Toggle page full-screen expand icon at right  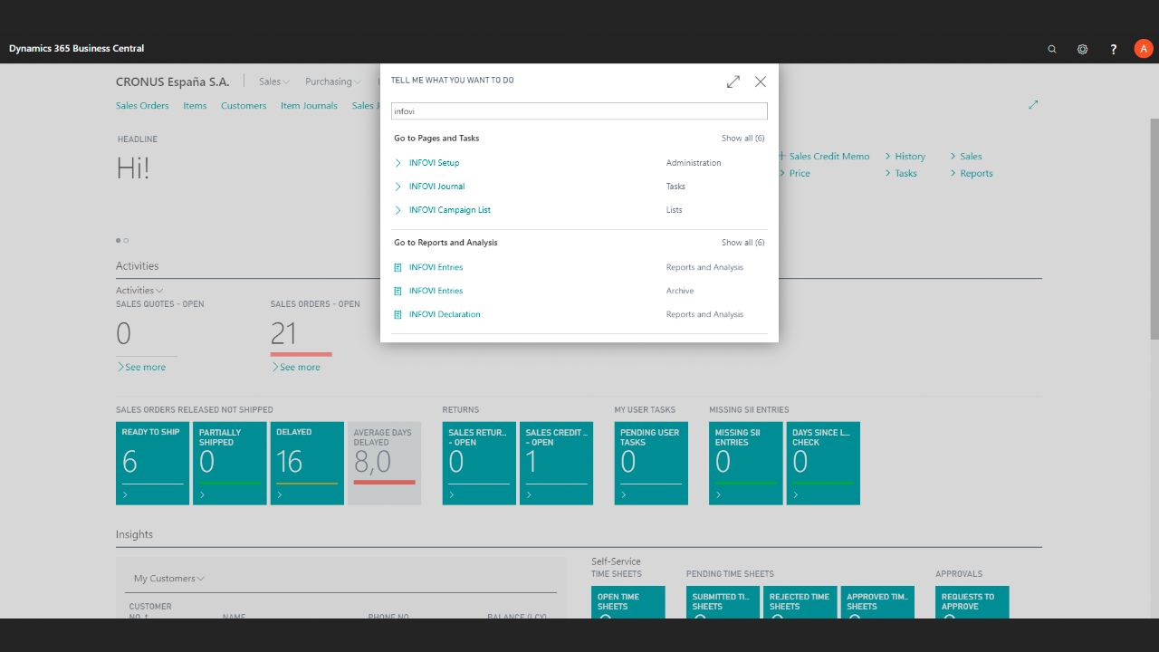point(1033,105)
